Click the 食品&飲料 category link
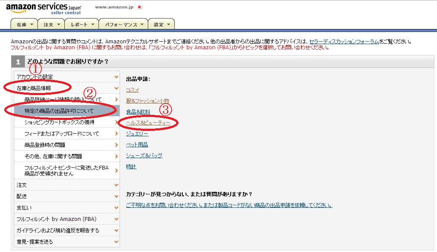This screenshot has width=437, height=252. tap(138, 111)
